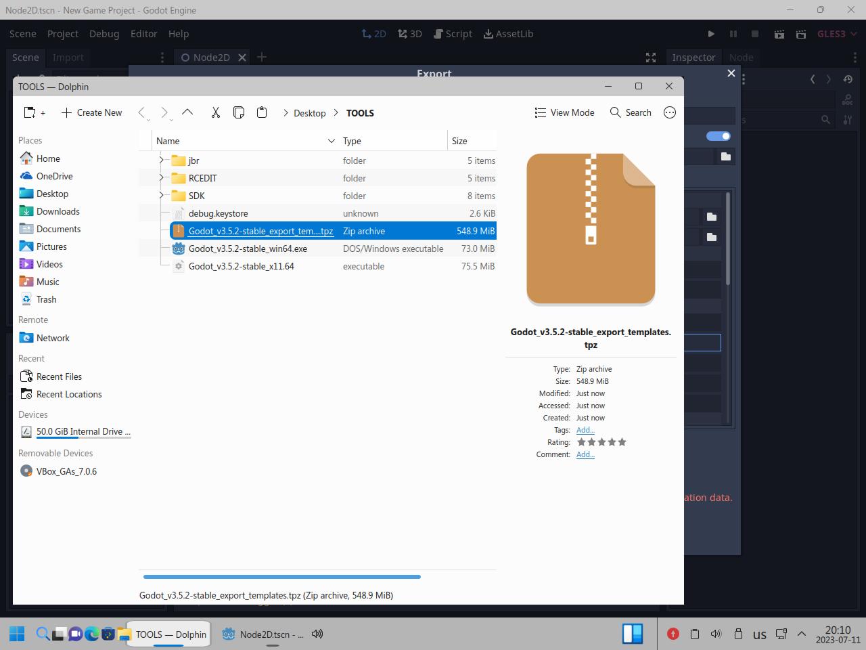Image resolution: width=866 pixels, height=650 pixels.
Task: Go to next object in Inspector history
Action: 829,79
